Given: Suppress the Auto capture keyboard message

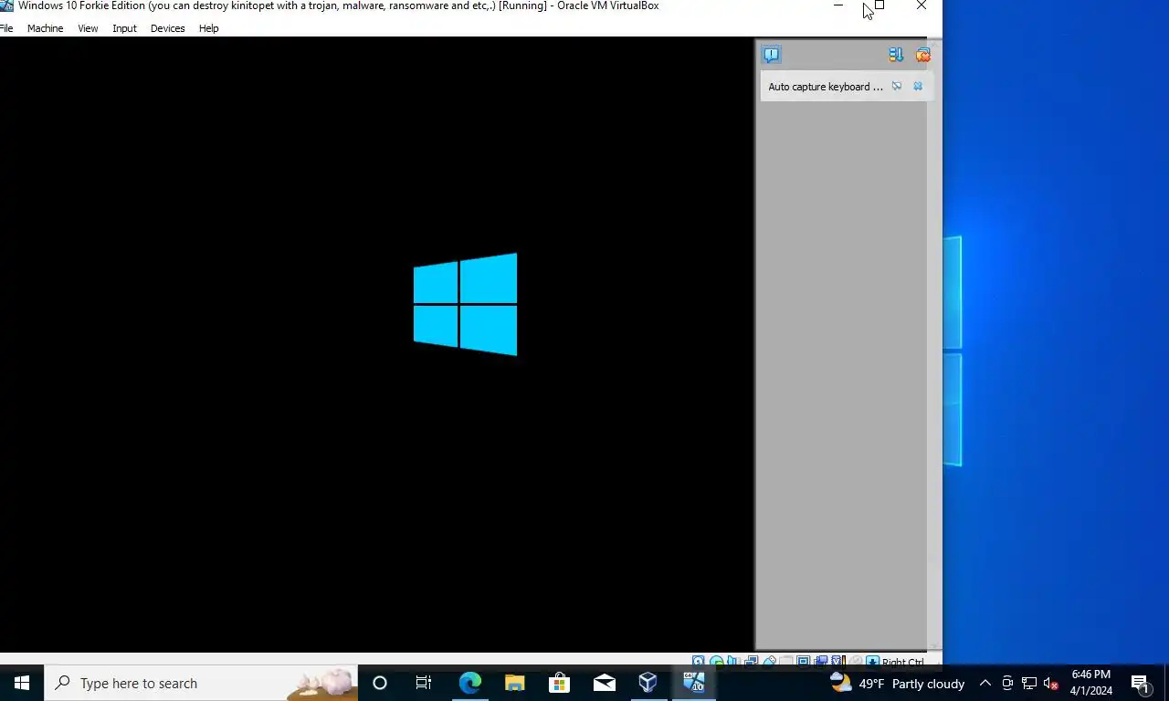Looking at the screenshot, I should pyautogui.click(x=897, y=87).
